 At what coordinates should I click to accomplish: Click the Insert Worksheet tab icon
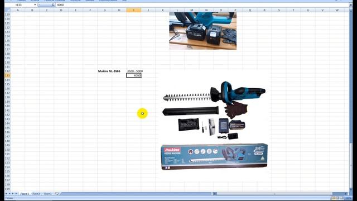tap(57, 194)
